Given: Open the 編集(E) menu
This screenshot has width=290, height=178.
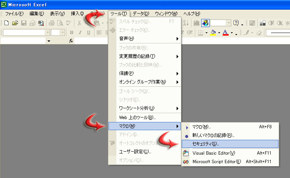Looking at the screenshot, I should (36, 13).
